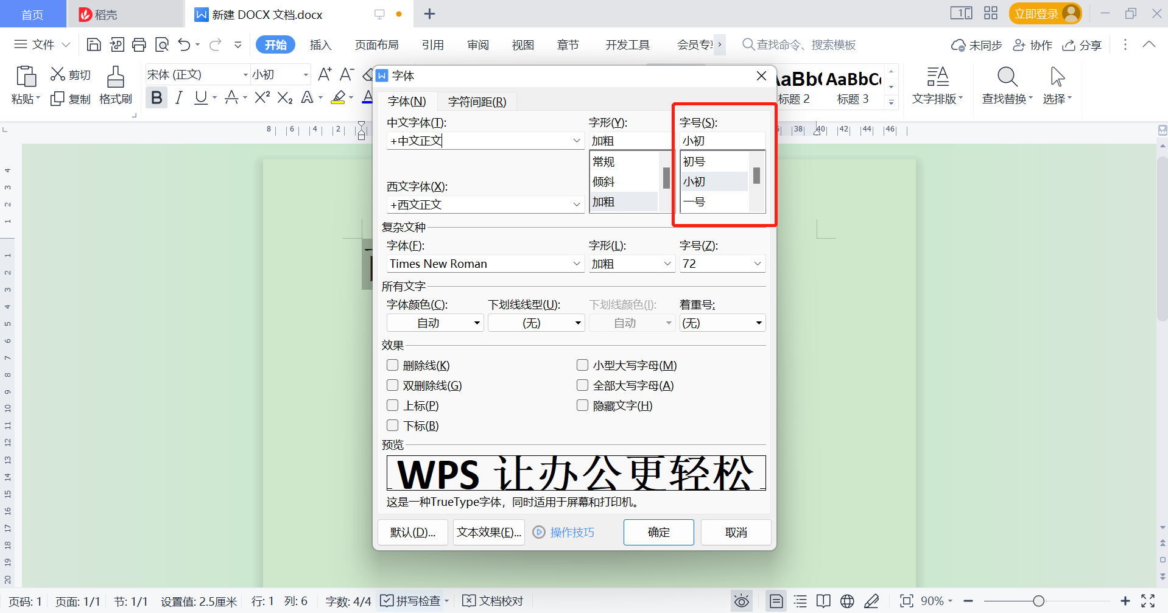Image resolution: width=1168 pixels, height=613 pixels.
Task: Open the Insert (插入) ribbon tab
Action: click(x=320, y=44)
